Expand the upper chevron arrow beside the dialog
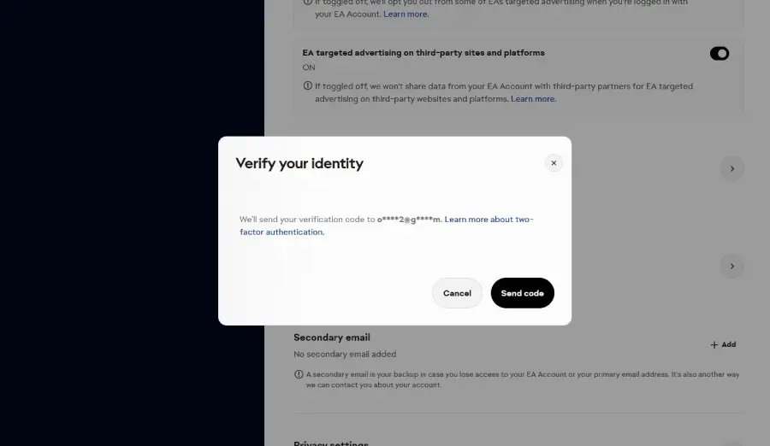 tap(731, 169)
